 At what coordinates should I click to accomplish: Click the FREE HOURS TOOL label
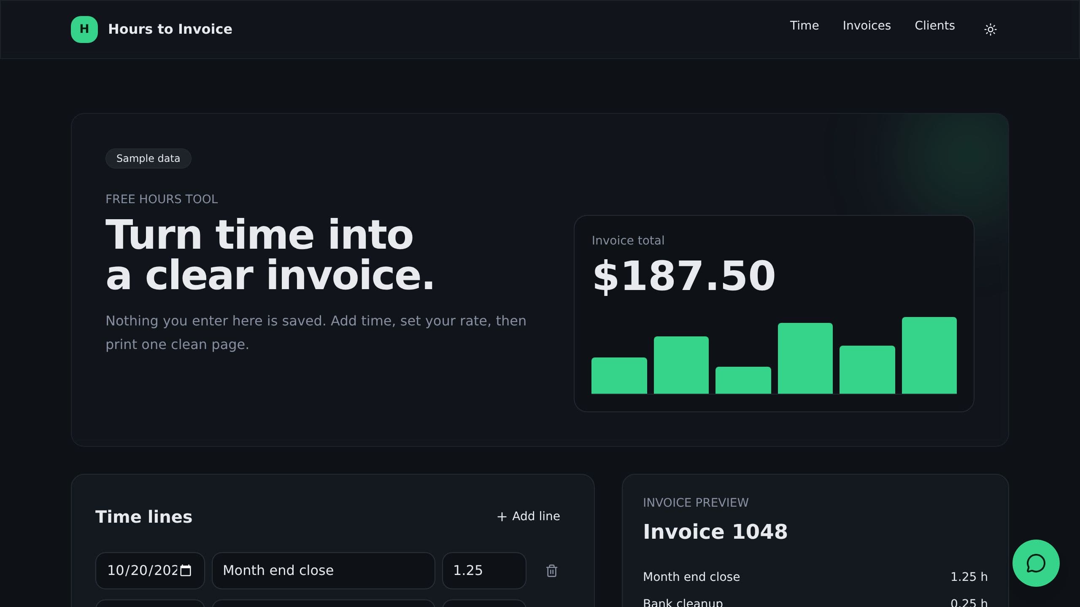pos(162,199)
